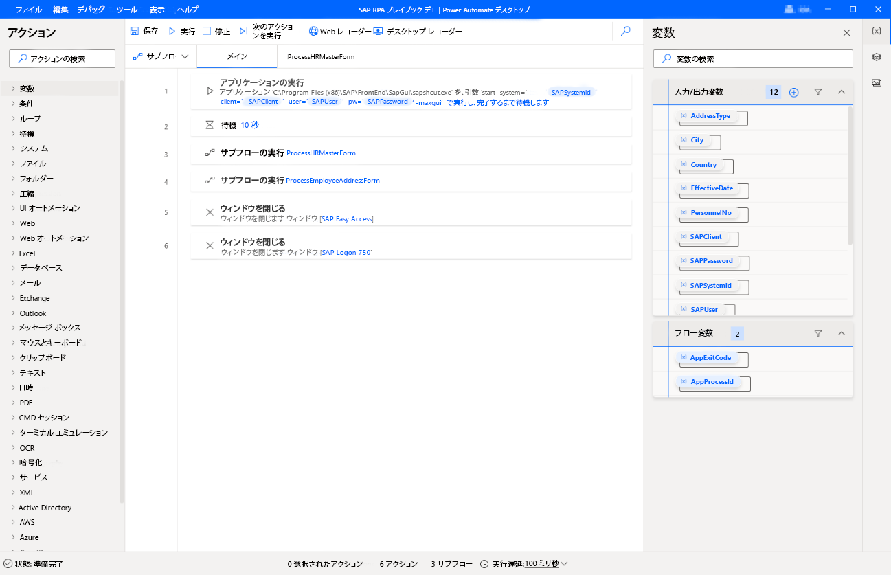Click the 状態: 準備完了 status icon

click(8, 564)
